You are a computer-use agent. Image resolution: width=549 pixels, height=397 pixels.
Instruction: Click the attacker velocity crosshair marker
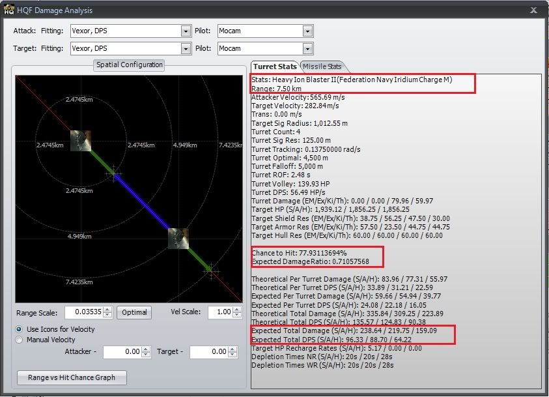tap(114, 173)
